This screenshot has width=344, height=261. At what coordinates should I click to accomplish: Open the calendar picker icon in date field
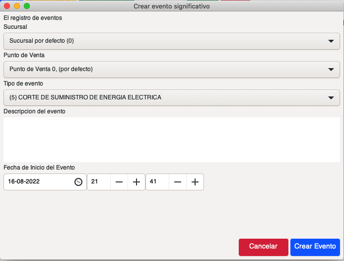pyautogui.click(x=78, y=182)
